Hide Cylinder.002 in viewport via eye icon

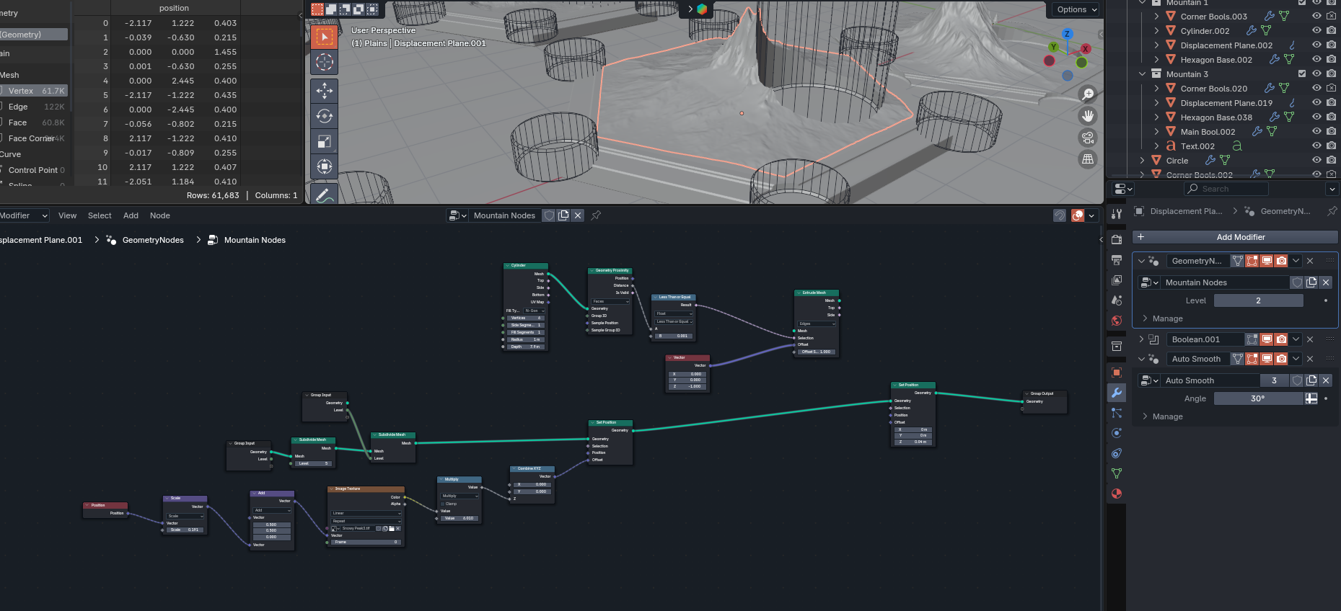pyautogui.click(x=1316, y=30)
